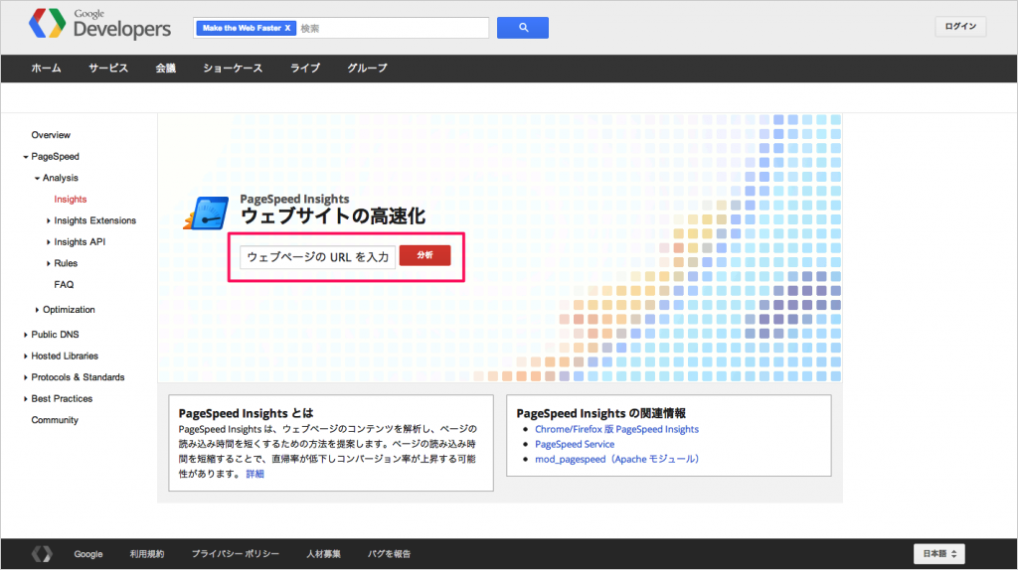Click the Google Developers logo
The height and width of the screenshot is (570, 1018).
click(x=99, y=25)
